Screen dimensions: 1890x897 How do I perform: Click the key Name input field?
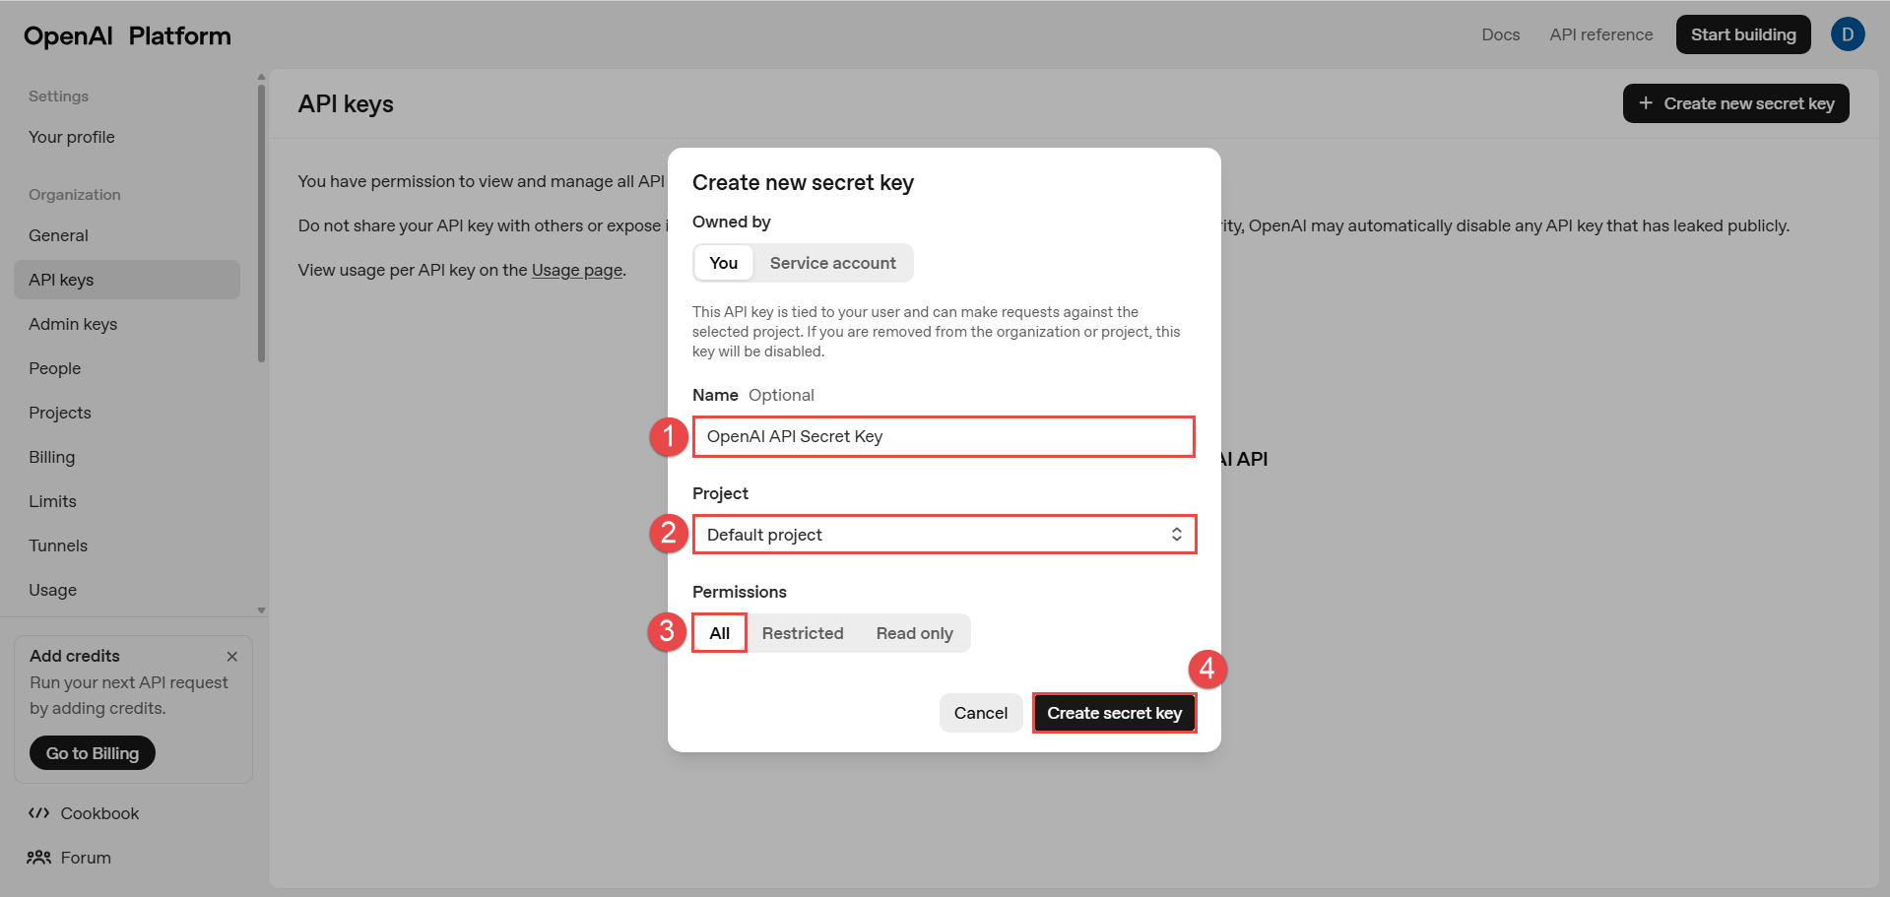(x=944, y=436)
